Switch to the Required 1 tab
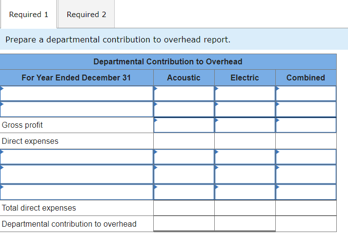This screenshot has width=348, height=234. pos(28,15)
